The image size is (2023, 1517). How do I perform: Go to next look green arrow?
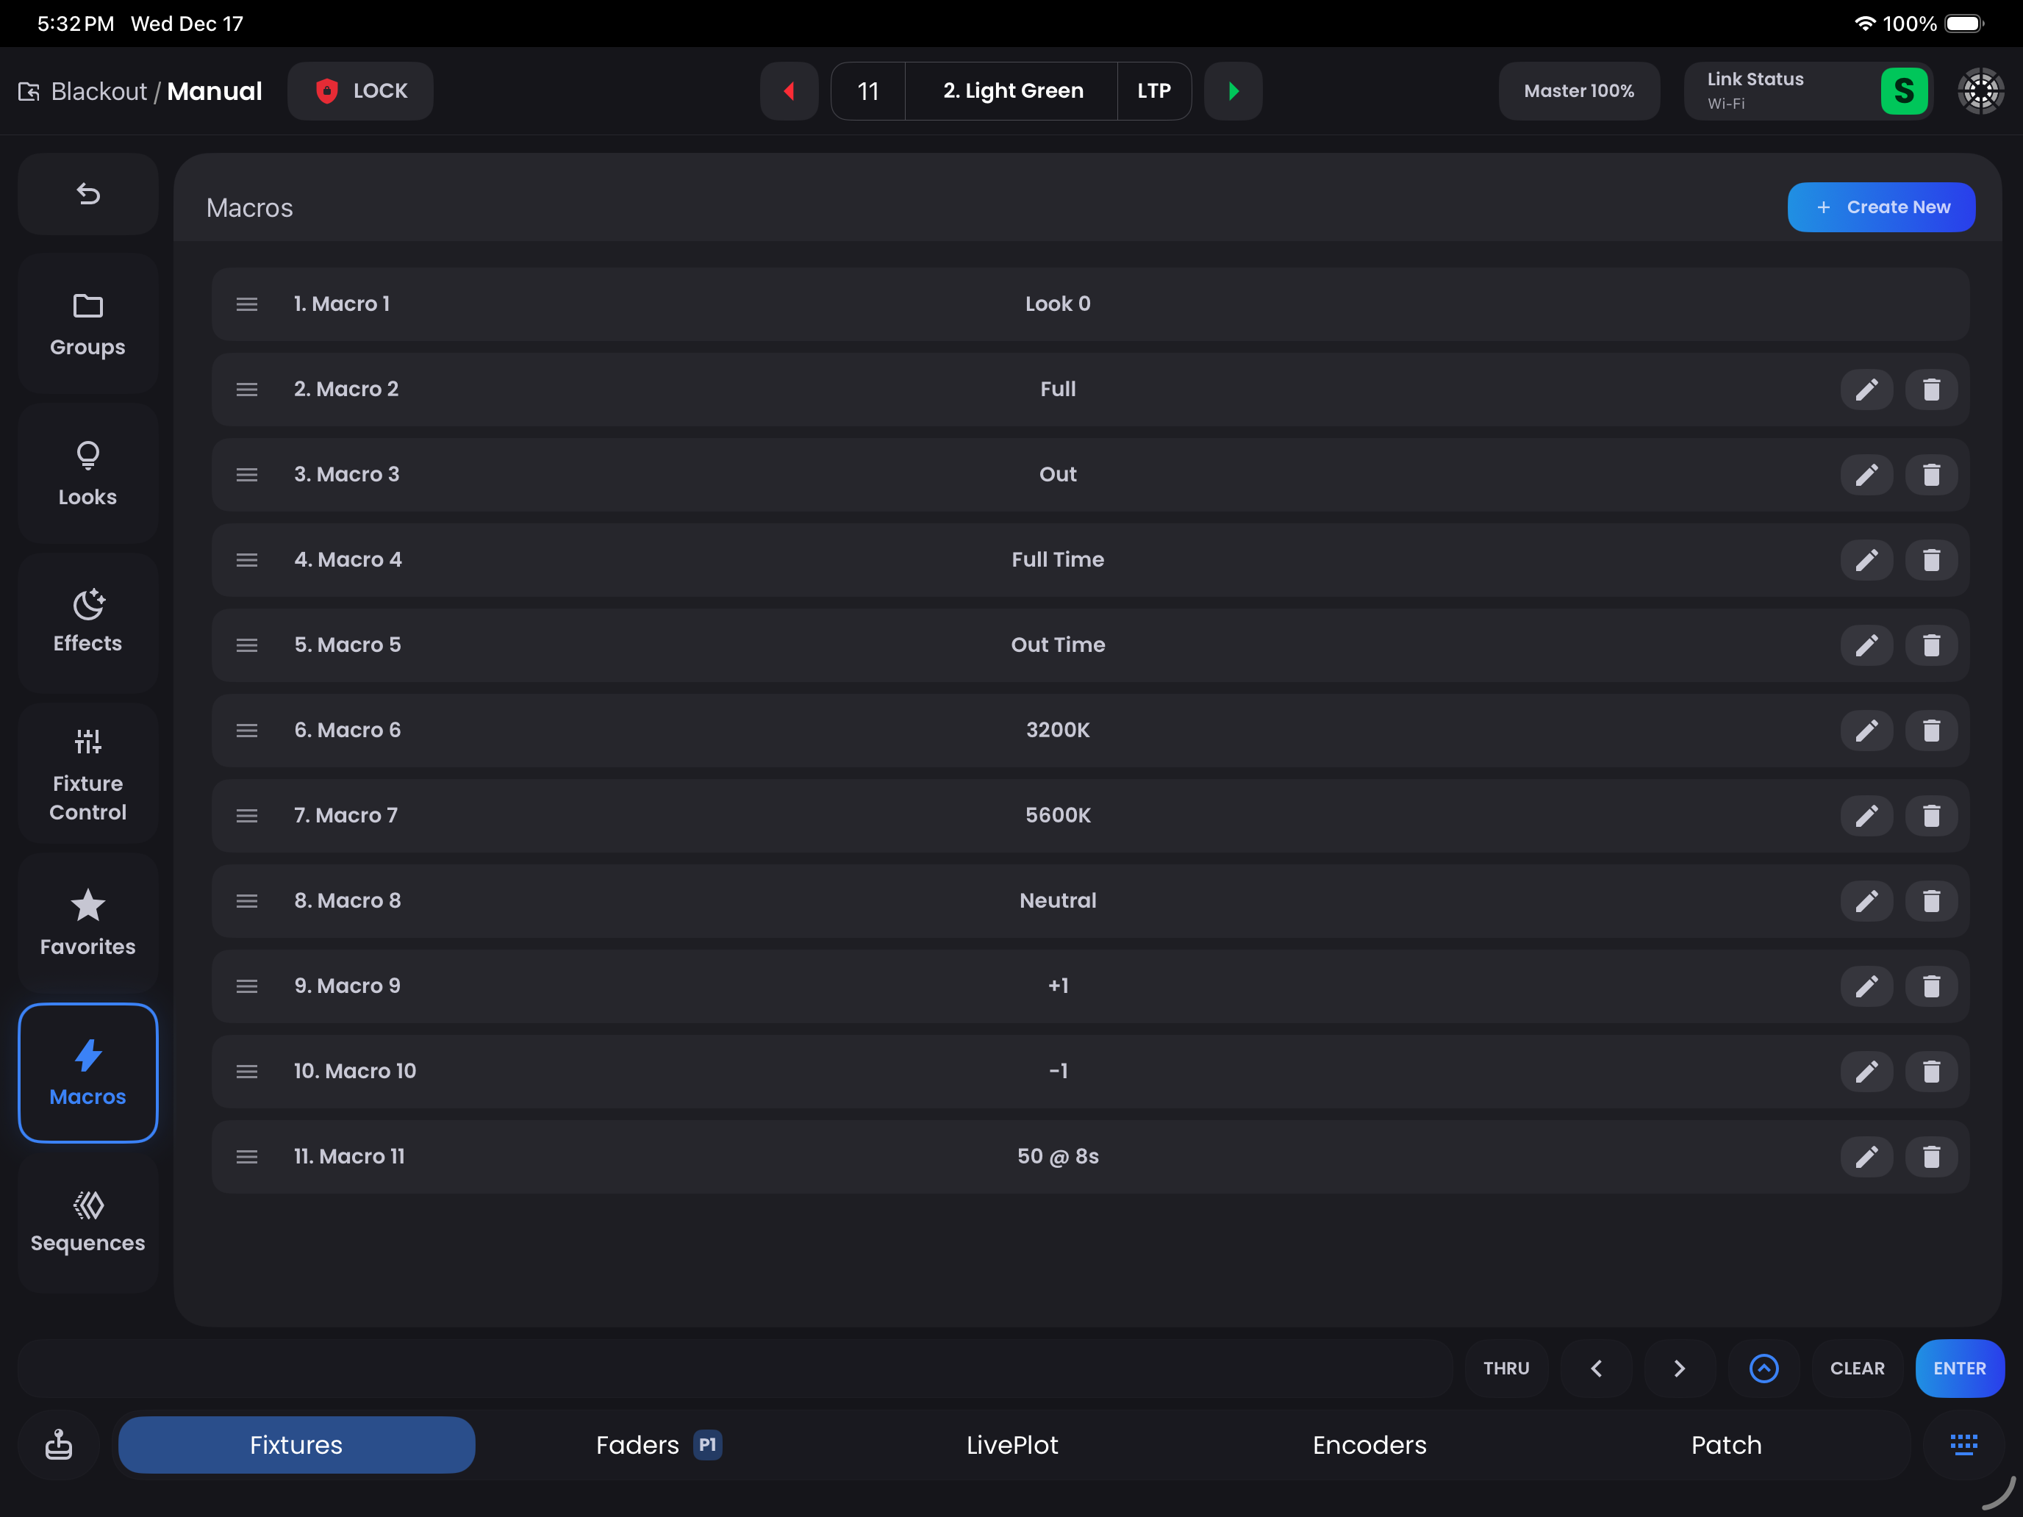[x=1233, y=90]
